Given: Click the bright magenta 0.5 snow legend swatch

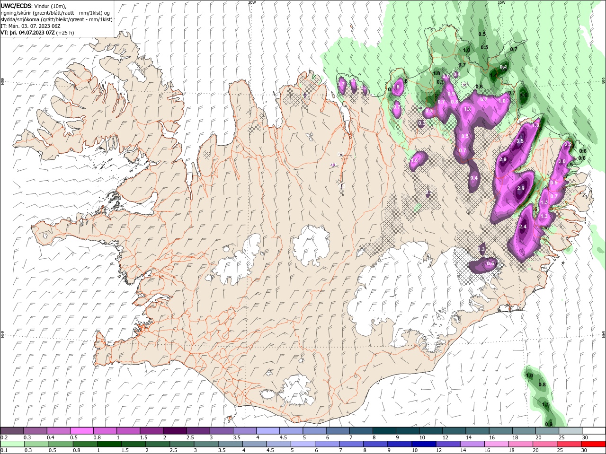Looking at the screenshot, I should (x=81, y=431).
